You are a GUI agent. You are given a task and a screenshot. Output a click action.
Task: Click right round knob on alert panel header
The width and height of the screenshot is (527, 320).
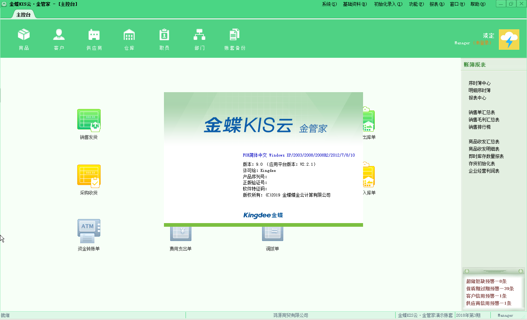pos(520,271)
